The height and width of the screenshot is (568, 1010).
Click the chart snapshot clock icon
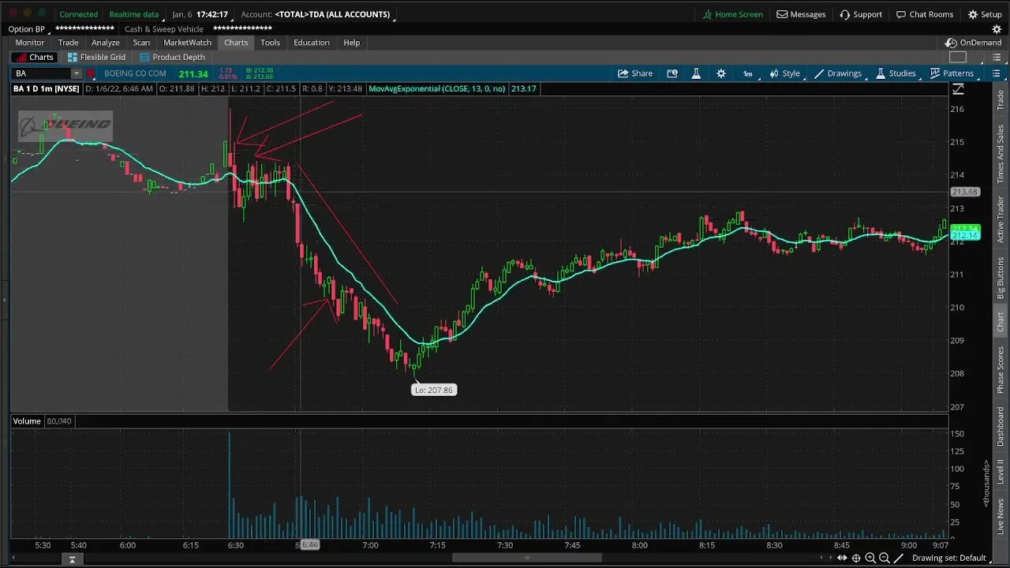[672, 73]
